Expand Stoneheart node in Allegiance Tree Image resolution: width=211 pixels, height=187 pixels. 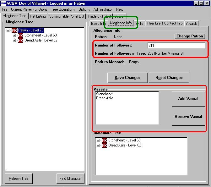[x=14, y=36]
